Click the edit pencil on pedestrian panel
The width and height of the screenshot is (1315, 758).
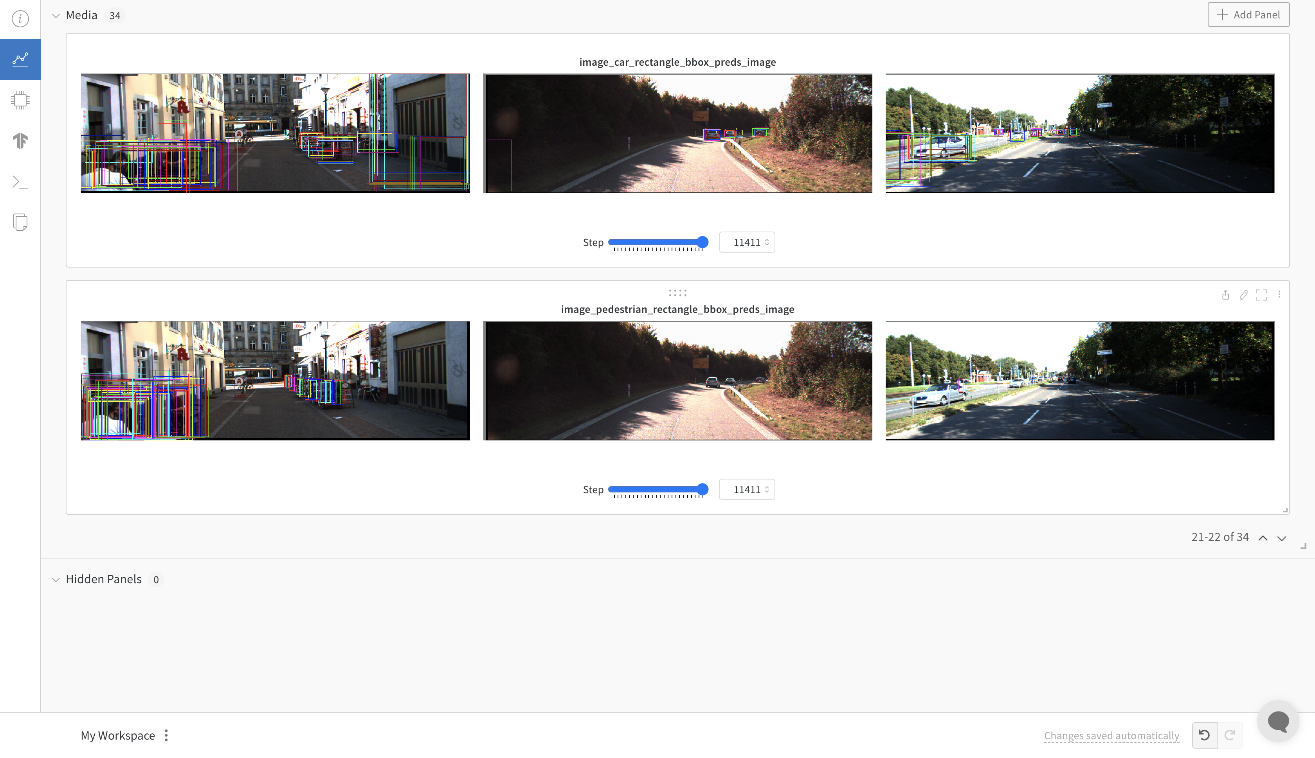pos(1244,295)
